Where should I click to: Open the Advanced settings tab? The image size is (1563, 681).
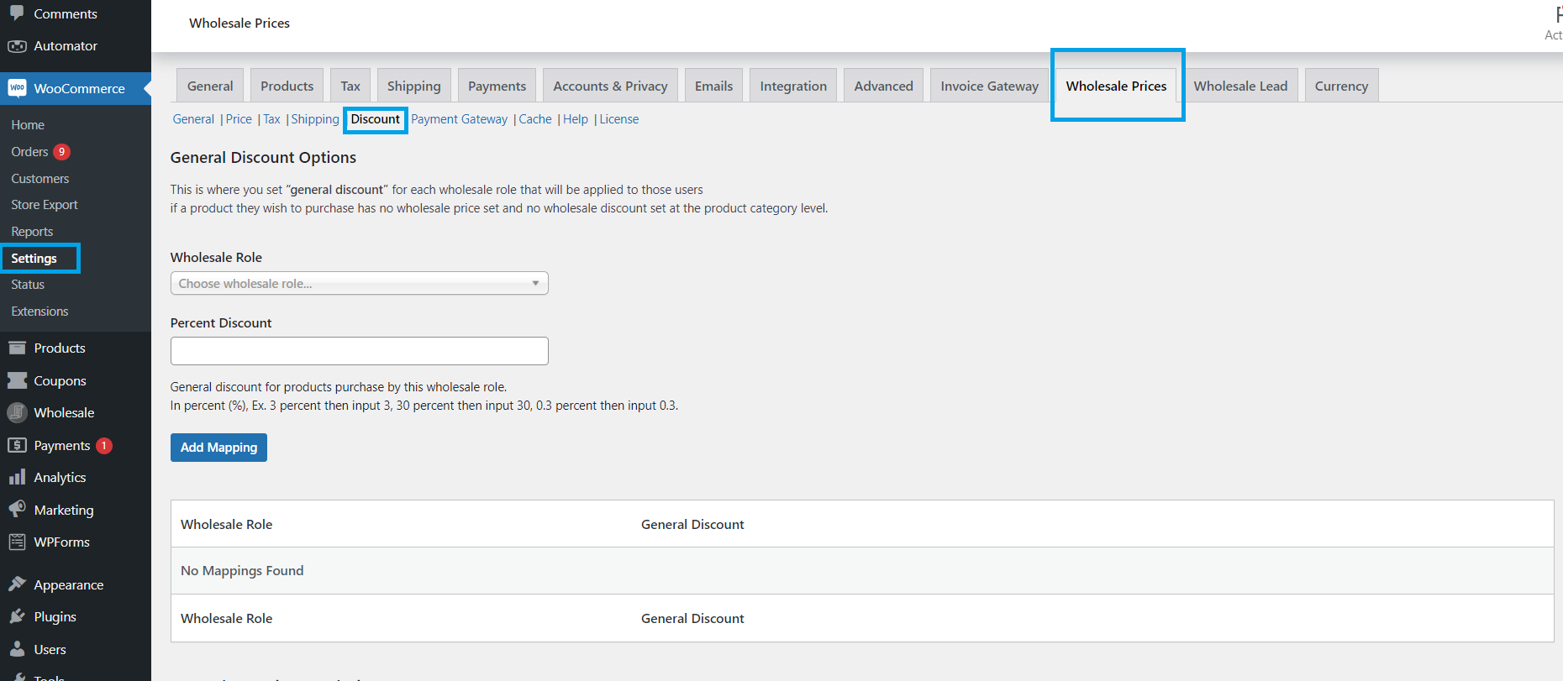click(x=883, y=86)
